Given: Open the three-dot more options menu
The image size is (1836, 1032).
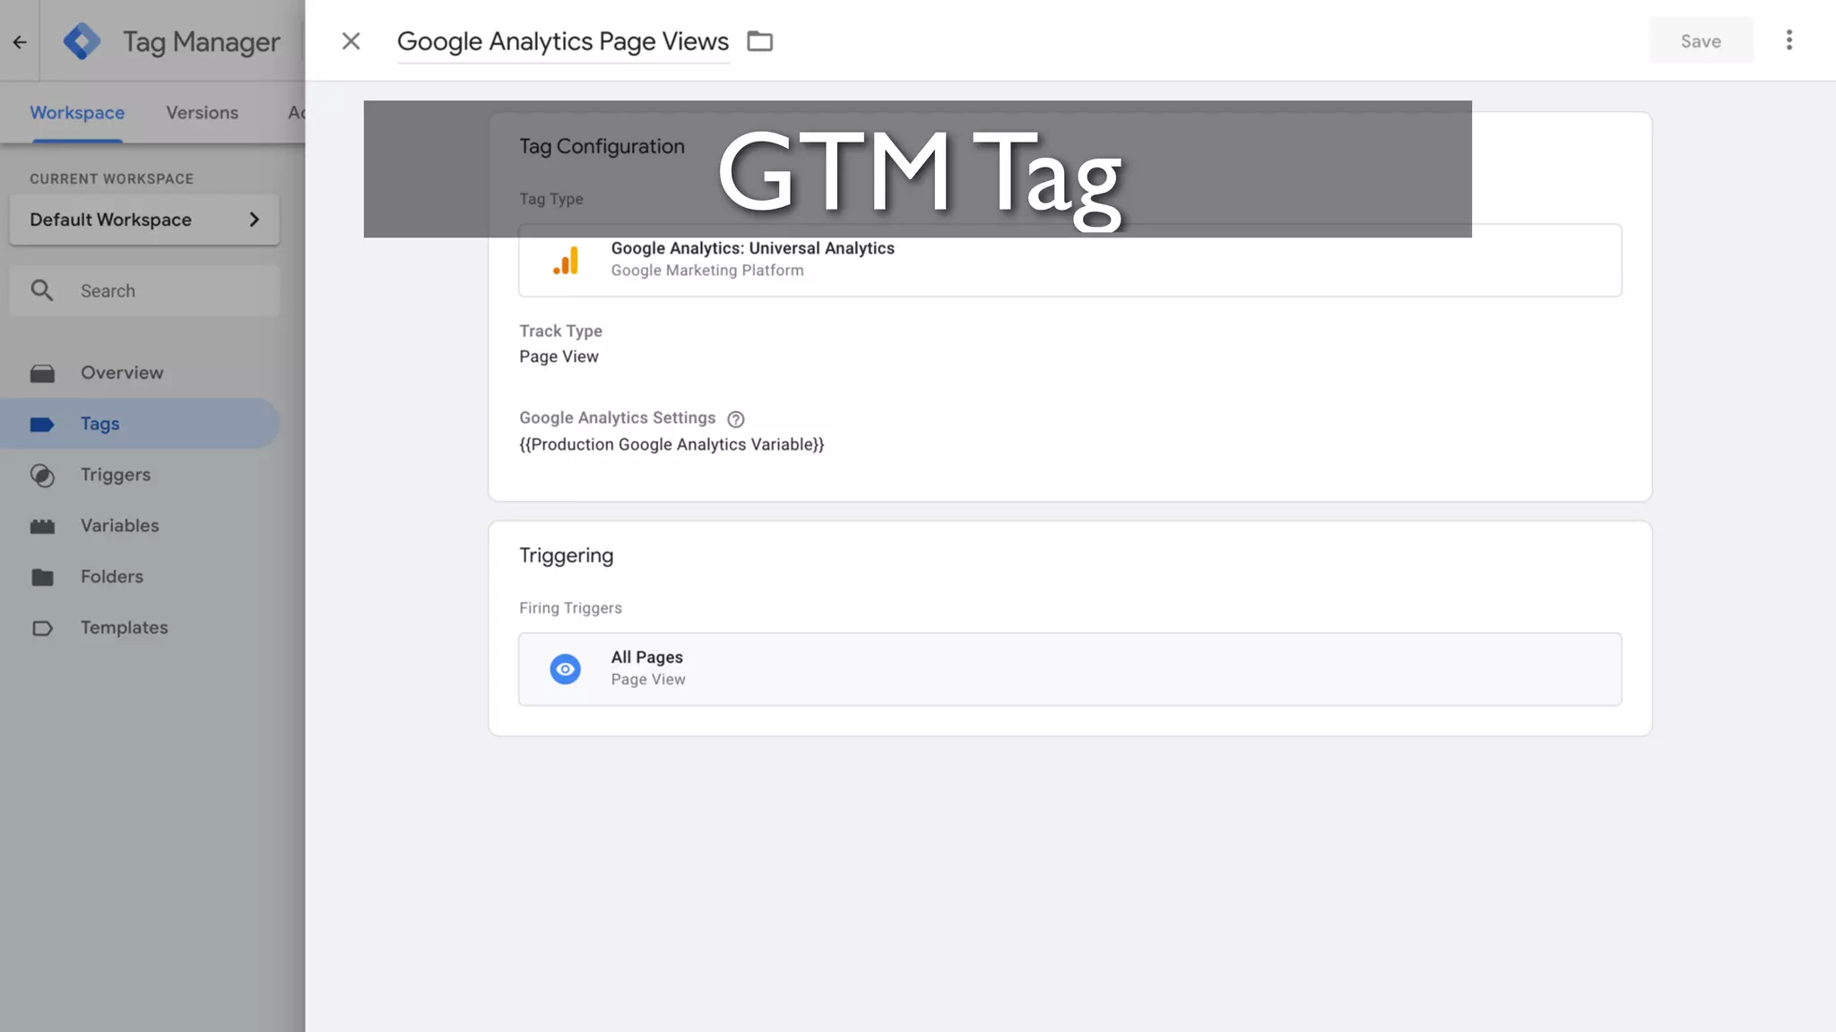Looking at the screenshot, I should (x=1788, y=40).
